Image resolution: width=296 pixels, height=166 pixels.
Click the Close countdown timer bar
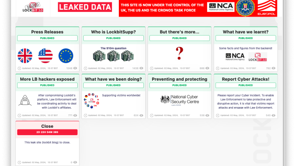47,132
